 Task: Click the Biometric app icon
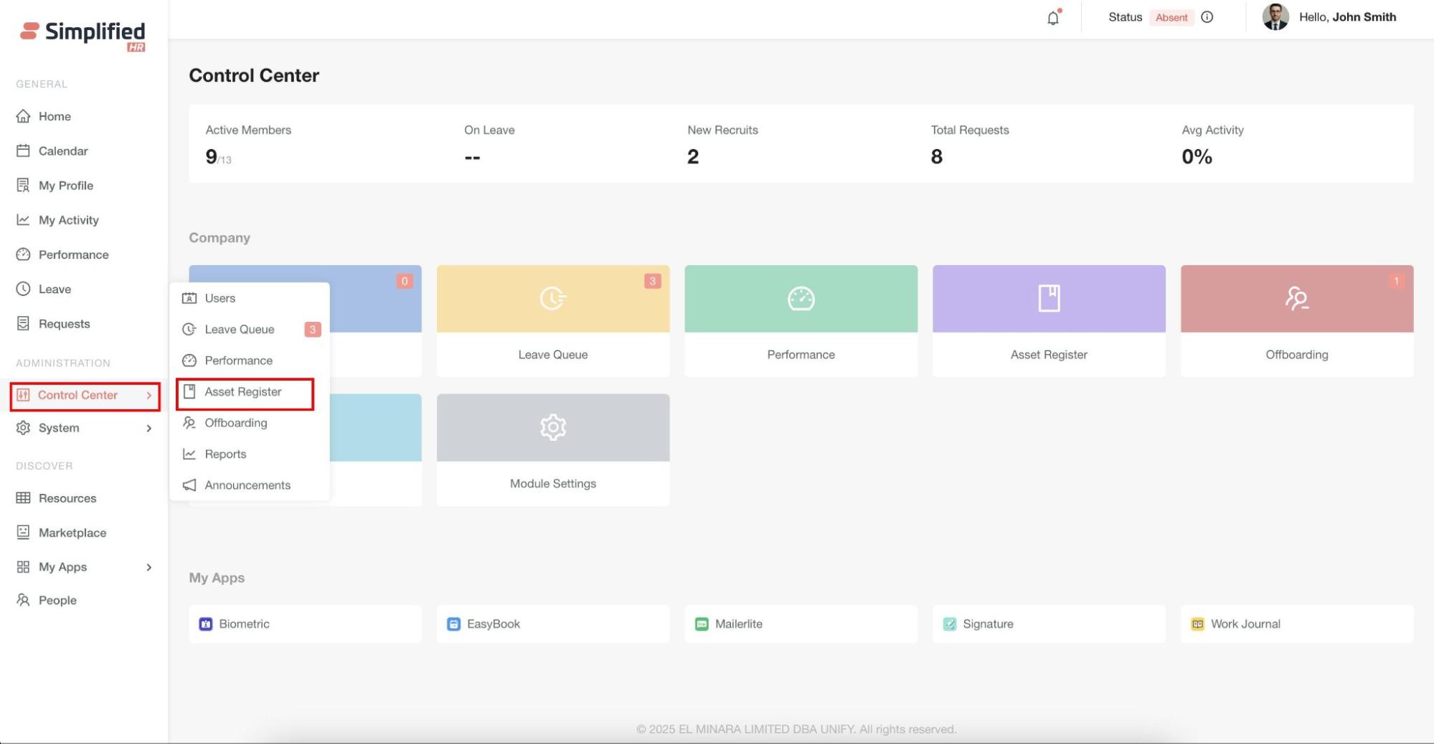pos(206,624)
